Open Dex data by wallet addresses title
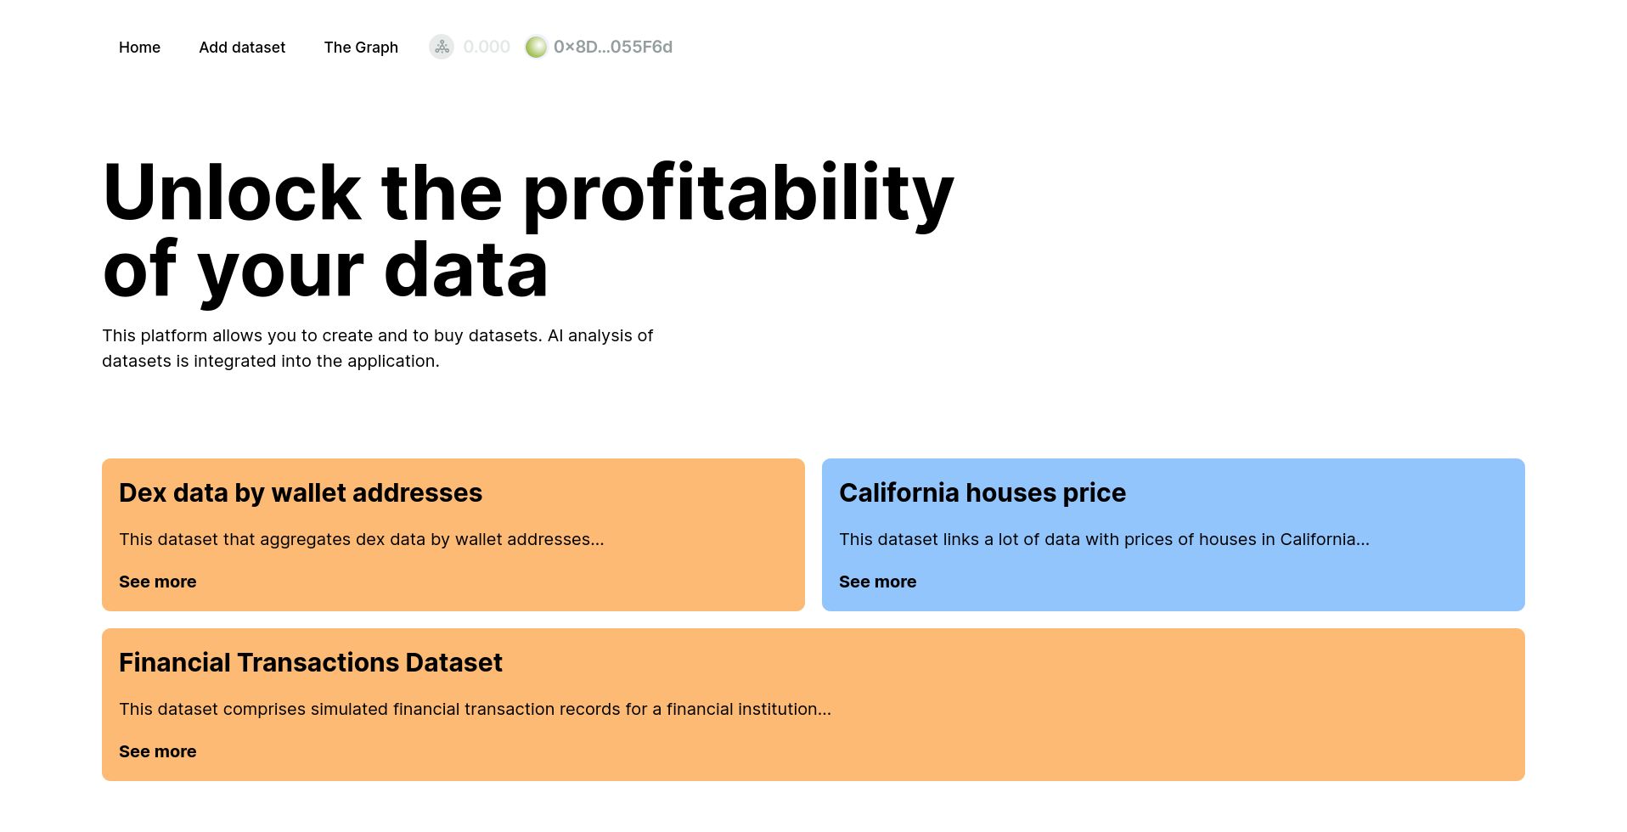The height and width of the screenshot is (832, 1627). tap(301, 493)
